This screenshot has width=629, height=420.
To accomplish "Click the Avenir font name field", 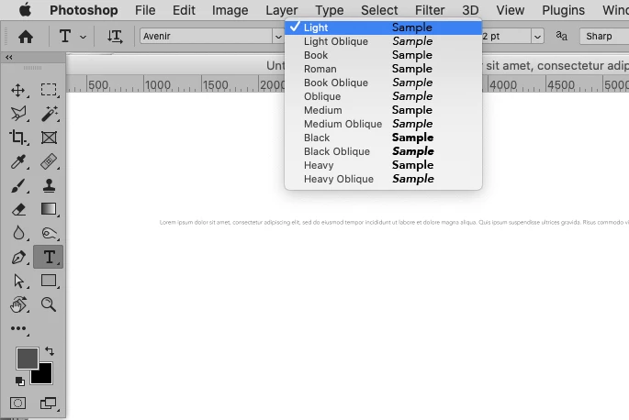I will click(207, 36).
